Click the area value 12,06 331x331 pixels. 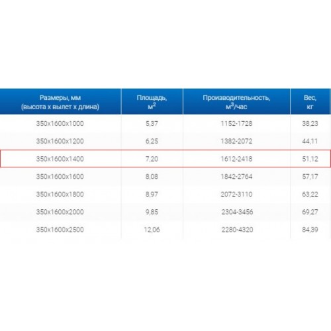[x=152, y=230]
